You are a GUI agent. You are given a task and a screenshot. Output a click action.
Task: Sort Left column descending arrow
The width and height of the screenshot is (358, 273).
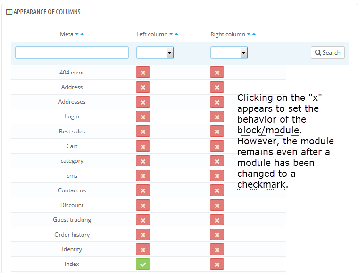171,34
